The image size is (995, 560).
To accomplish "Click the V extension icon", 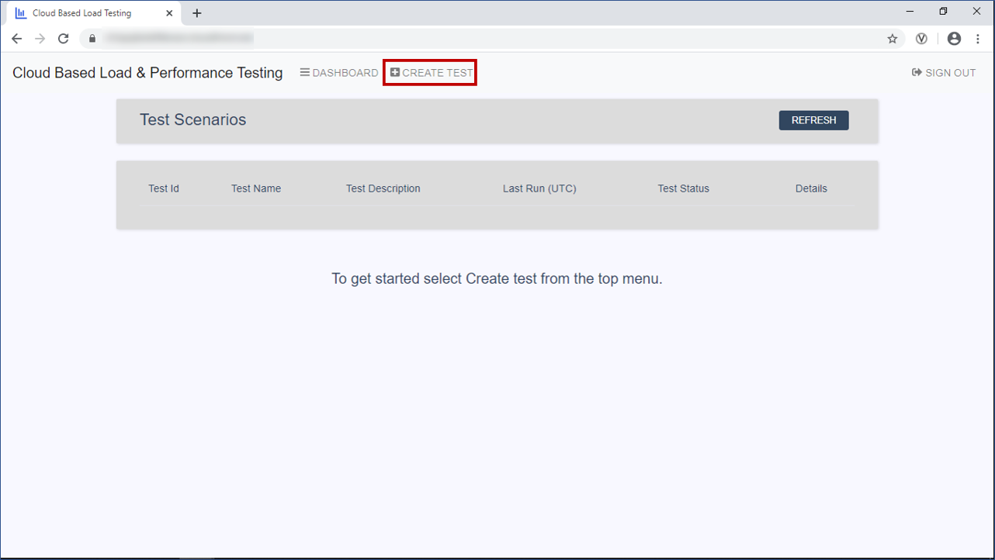I will pos(921,39).
